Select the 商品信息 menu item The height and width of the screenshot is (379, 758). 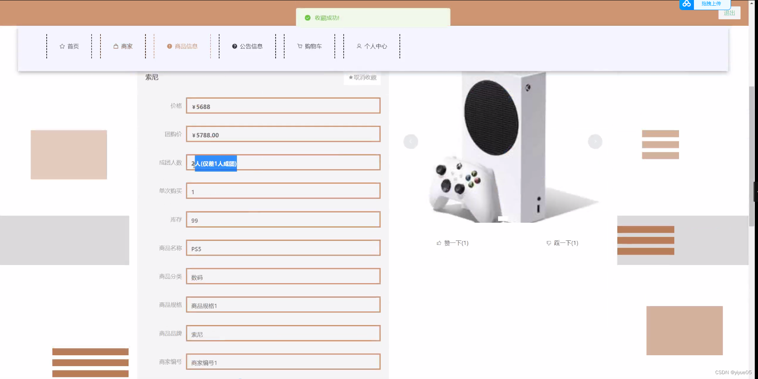(x=182, y=46)
